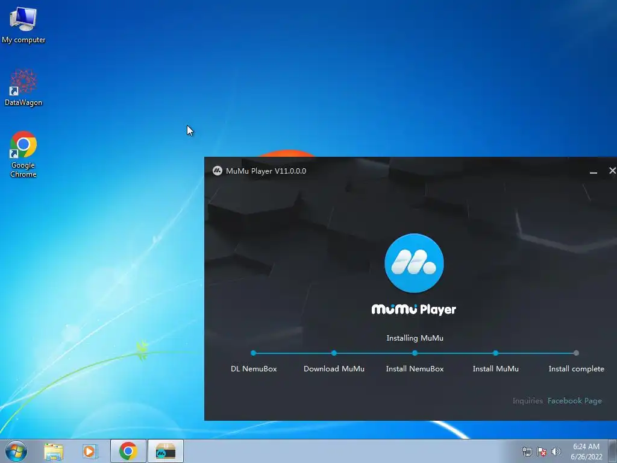
Task: Click the MuMu Player V11.0.0.0 title text
Action: point(266,171)
